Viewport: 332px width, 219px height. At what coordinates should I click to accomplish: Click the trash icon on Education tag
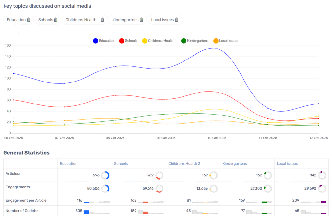(29, 20)
